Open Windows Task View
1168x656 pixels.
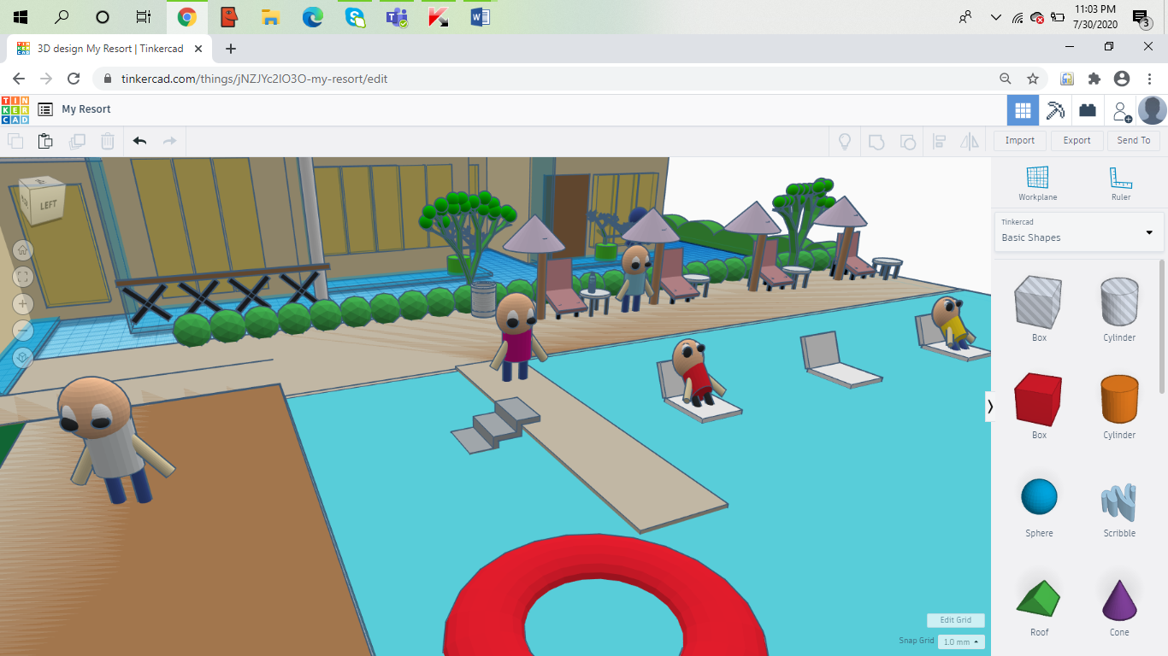pos(144,17)
